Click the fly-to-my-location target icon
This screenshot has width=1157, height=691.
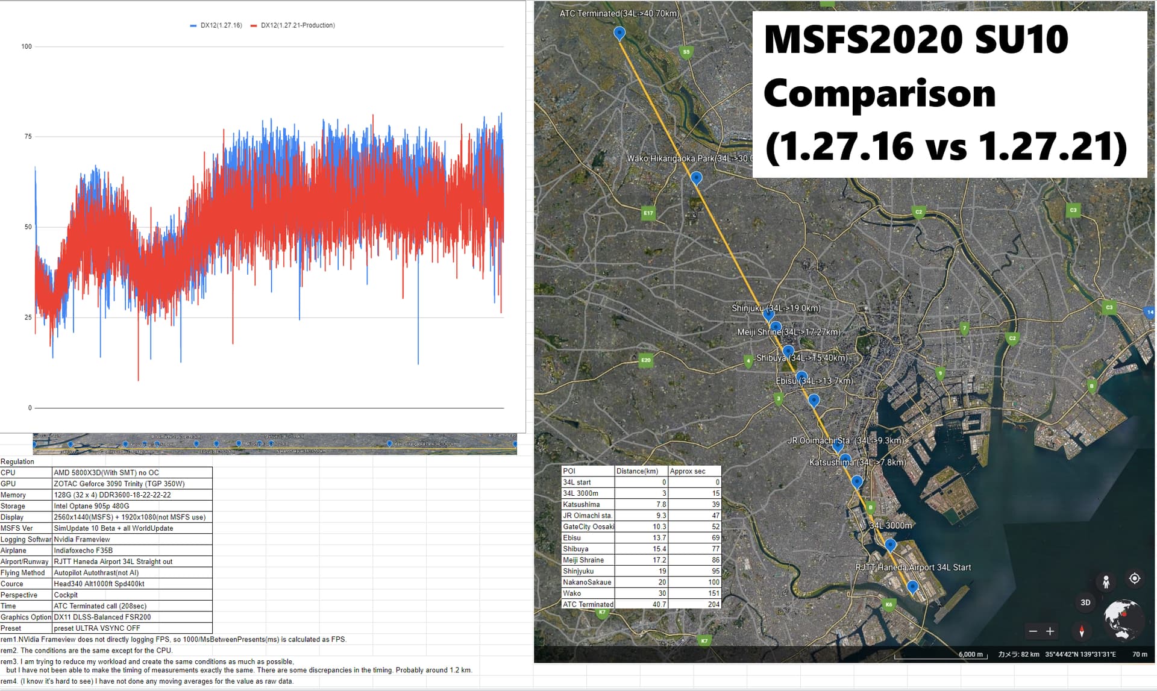[1135, 578]
